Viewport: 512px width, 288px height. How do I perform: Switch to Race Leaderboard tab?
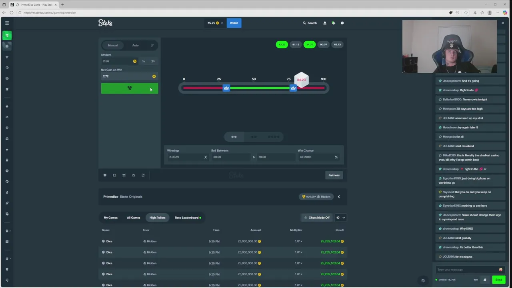coord(188,218)
